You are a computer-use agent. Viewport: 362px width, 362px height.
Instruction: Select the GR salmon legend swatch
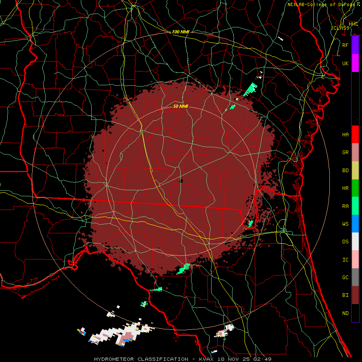355,152
